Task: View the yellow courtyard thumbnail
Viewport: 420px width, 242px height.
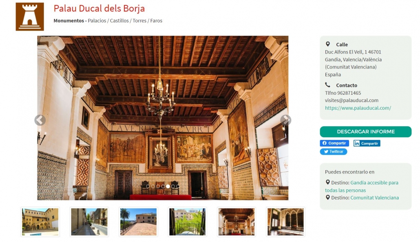Action: pos(40,222)
